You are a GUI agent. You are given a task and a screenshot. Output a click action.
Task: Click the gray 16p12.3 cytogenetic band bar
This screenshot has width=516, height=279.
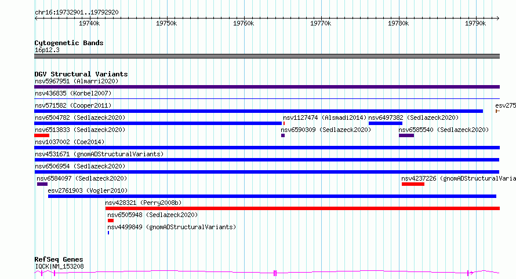pyautogui.click(x=267, y=56)
